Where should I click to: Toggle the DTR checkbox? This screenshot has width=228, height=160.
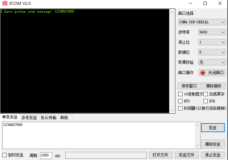(206, 101)
